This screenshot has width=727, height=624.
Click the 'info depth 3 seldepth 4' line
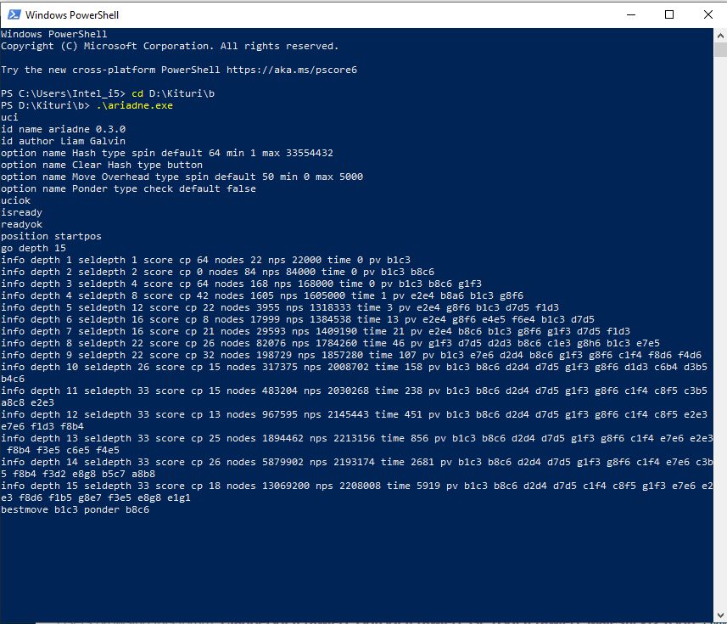241,284
